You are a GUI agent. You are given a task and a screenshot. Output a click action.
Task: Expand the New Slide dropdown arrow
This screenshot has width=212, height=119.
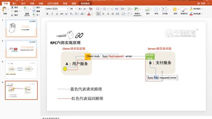(x=30, y=9)
